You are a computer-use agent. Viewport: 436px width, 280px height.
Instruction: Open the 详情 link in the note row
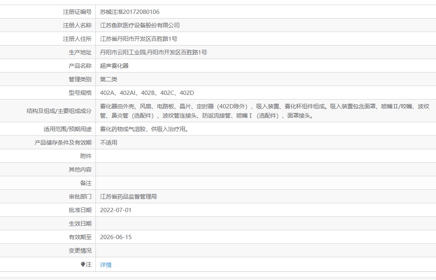click(x=106, y=265)
